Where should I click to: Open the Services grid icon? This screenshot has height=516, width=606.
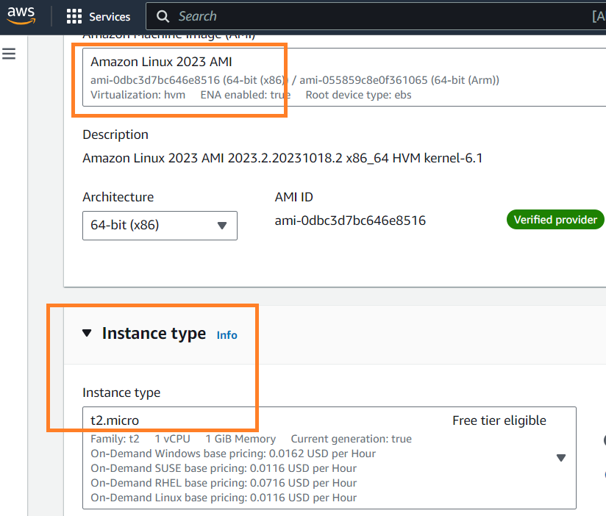pos(73,15)
